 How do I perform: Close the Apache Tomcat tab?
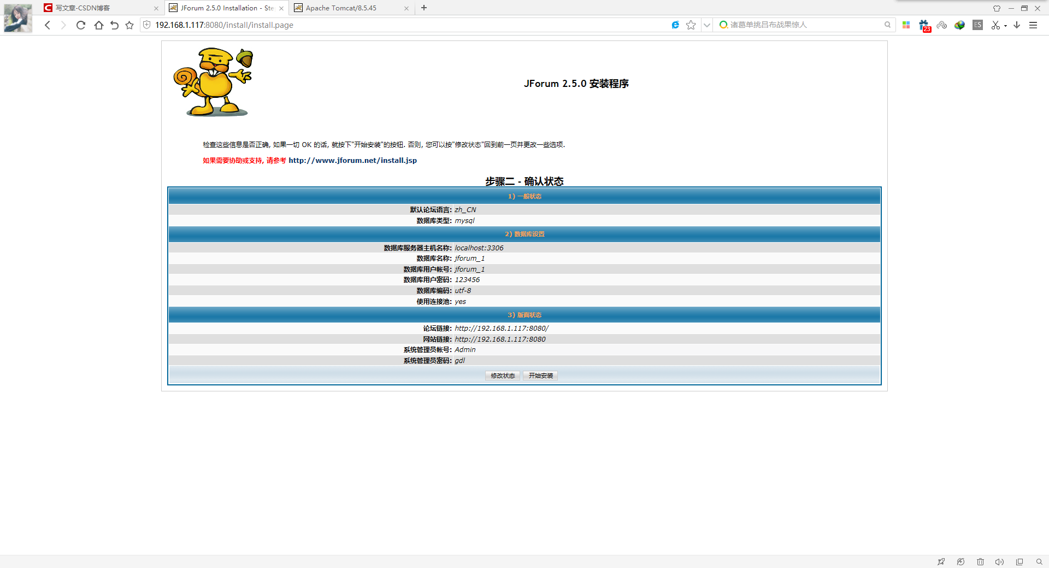tap(406, 8)
